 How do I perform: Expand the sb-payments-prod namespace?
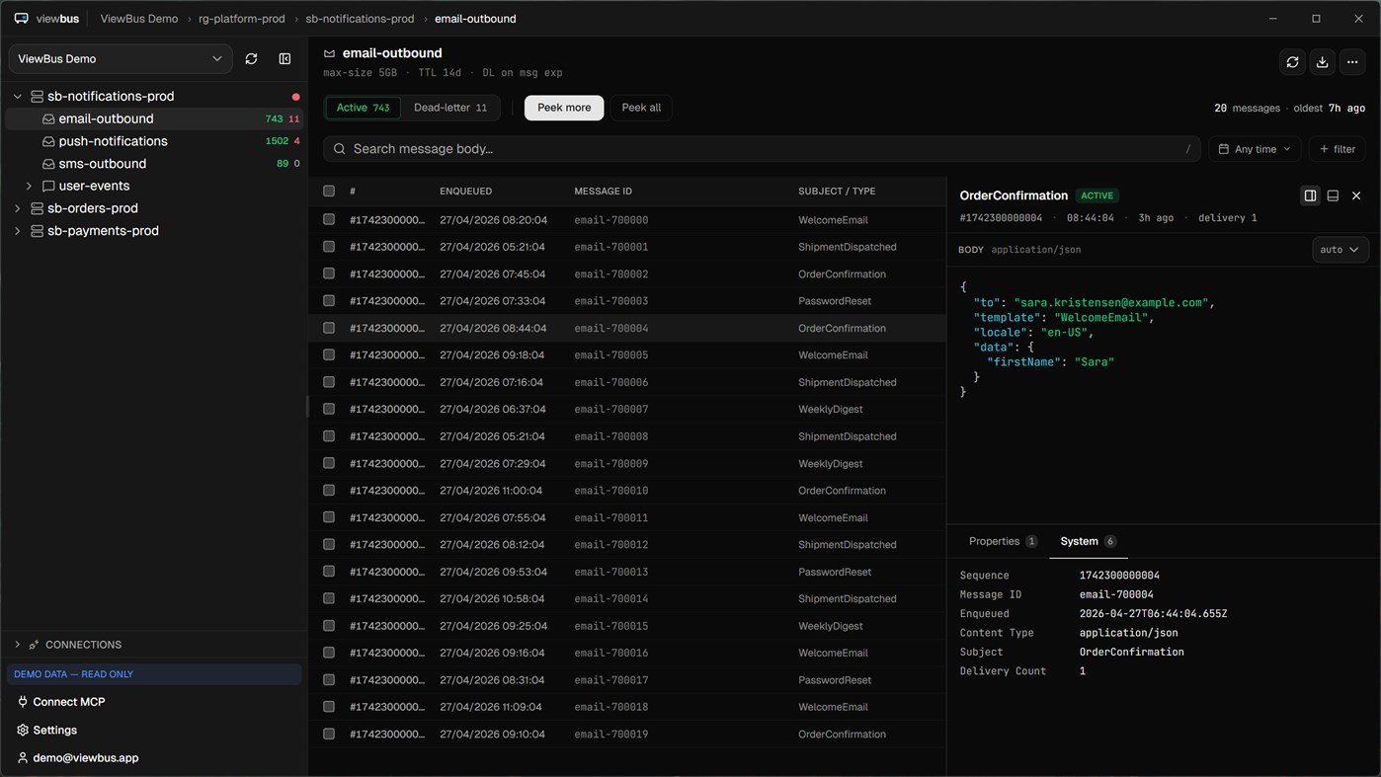(17, 231)
